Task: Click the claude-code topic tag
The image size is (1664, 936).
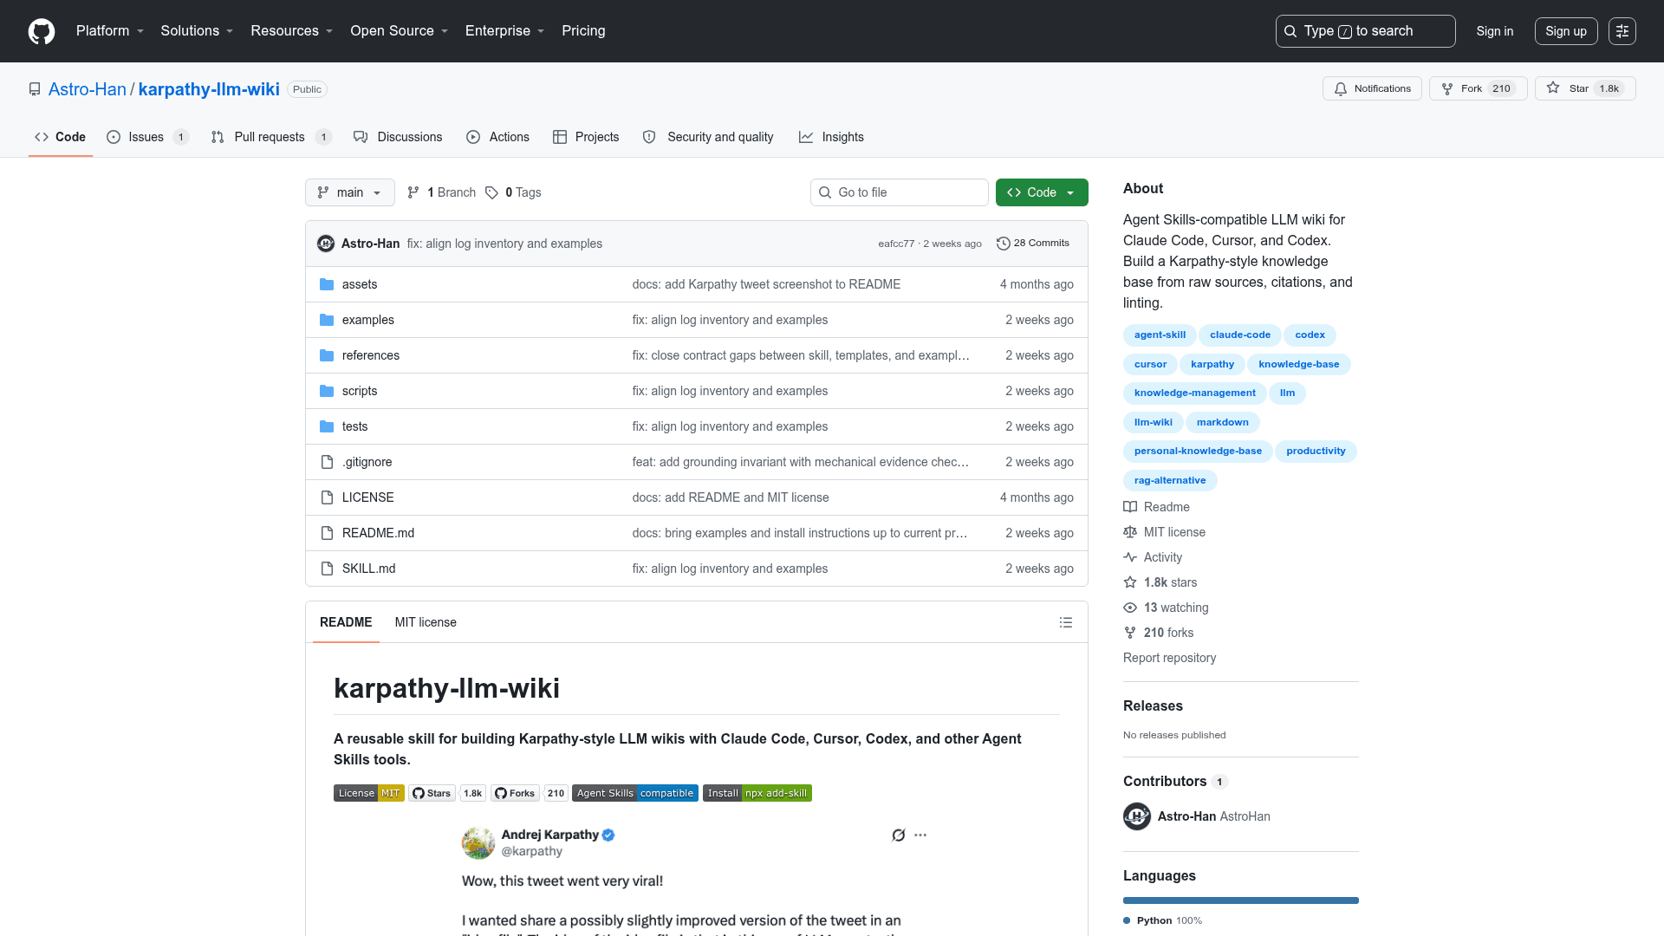Action: click(1240, 335)
